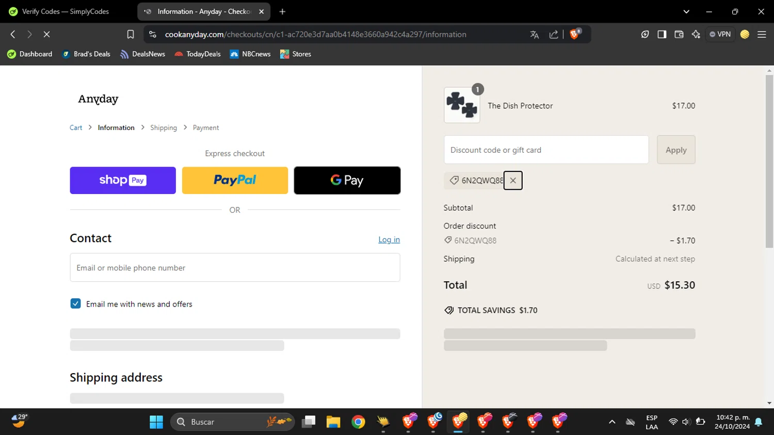Viewport: 774px width, 435px height.
Task: Select the Payment breadcrumb step
Action: pos(206,127)
